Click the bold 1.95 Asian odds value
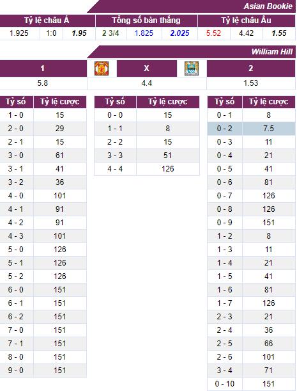The width and height of the screenshot is (297, 391). [x=79, y=33]
